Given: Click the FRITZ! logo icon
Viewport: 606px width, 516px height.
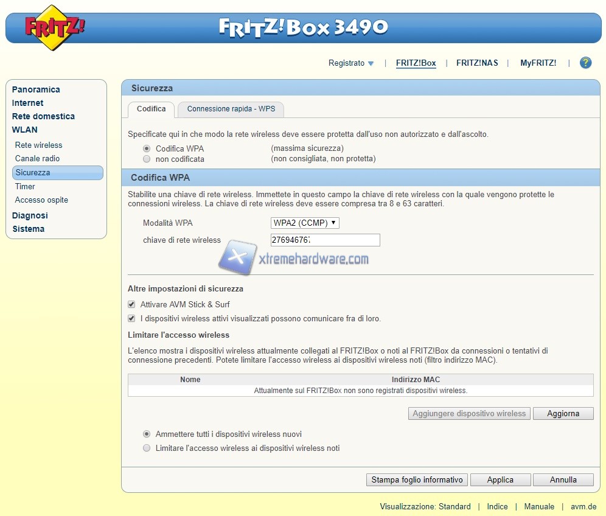Looking at the screenshot, I should 55,28.
